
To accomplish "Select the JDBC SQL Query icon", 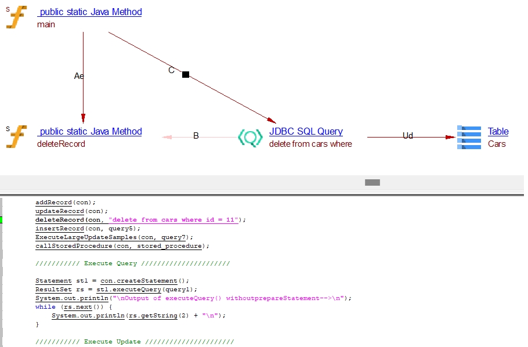I will (x=250, y=138).
